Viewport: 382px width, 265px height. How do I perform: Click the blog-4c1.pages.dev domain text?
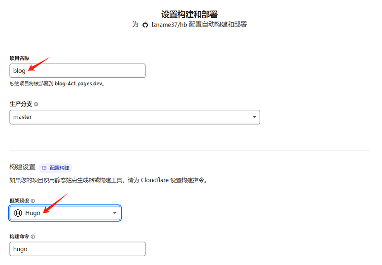point(78,84)
